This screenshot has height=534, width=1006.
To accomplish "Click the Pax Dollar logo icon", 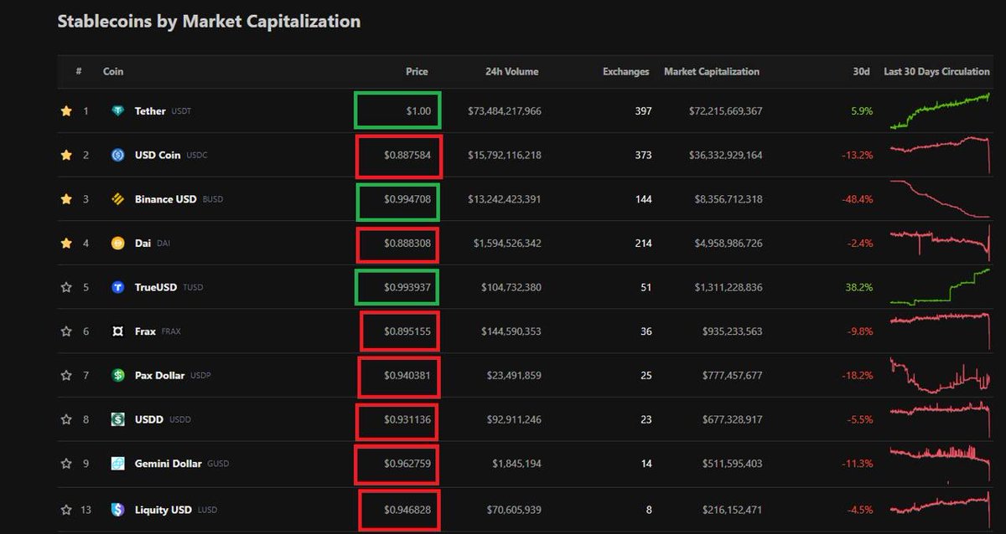I will (x=118, y=376).
